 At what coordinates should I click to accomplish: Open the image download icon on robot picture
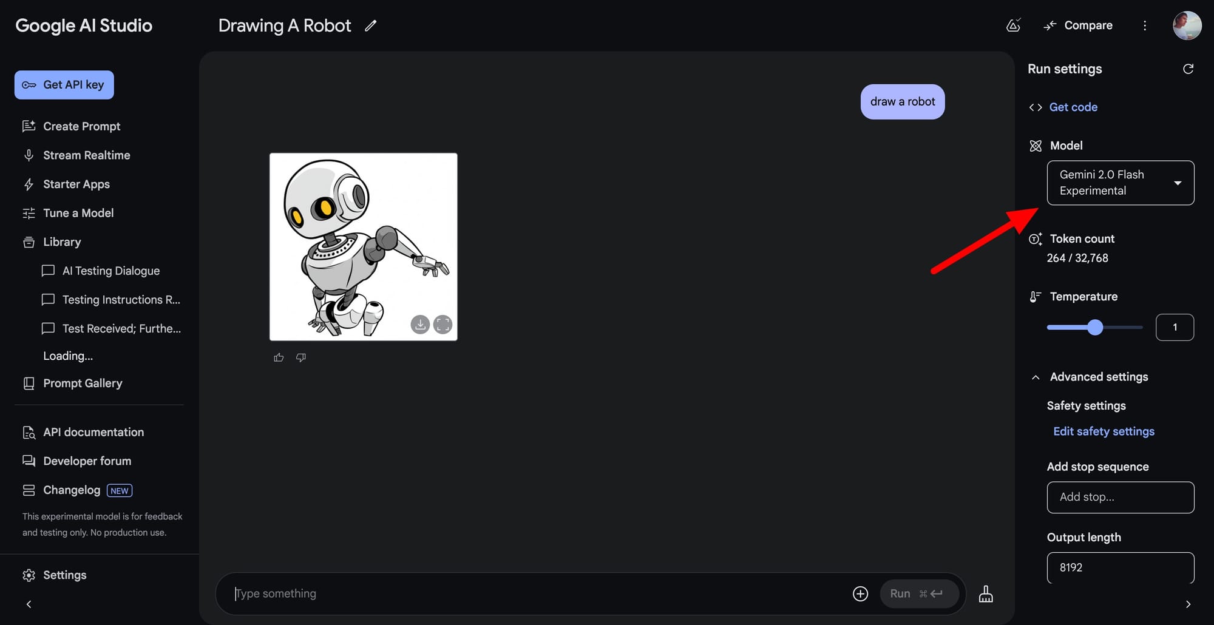pyautogui.click(x=420, y=325)
